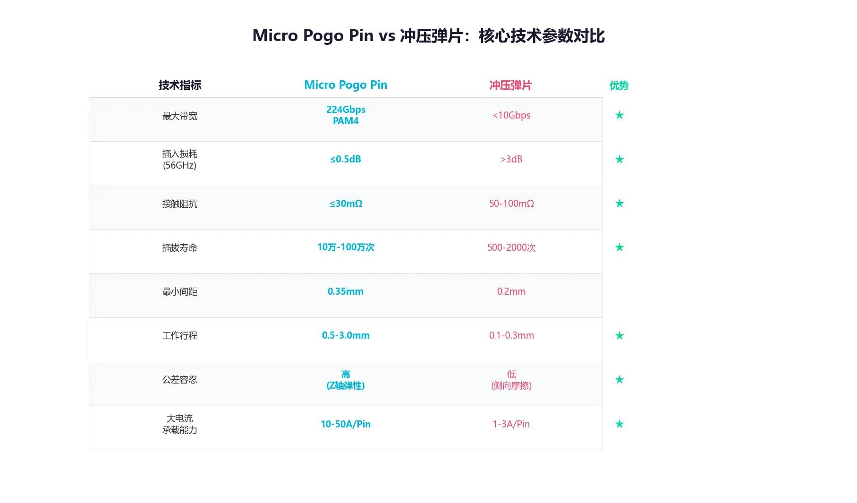
Task: Click the star icon in the 公差容忍 row
Action: (619, 380)
